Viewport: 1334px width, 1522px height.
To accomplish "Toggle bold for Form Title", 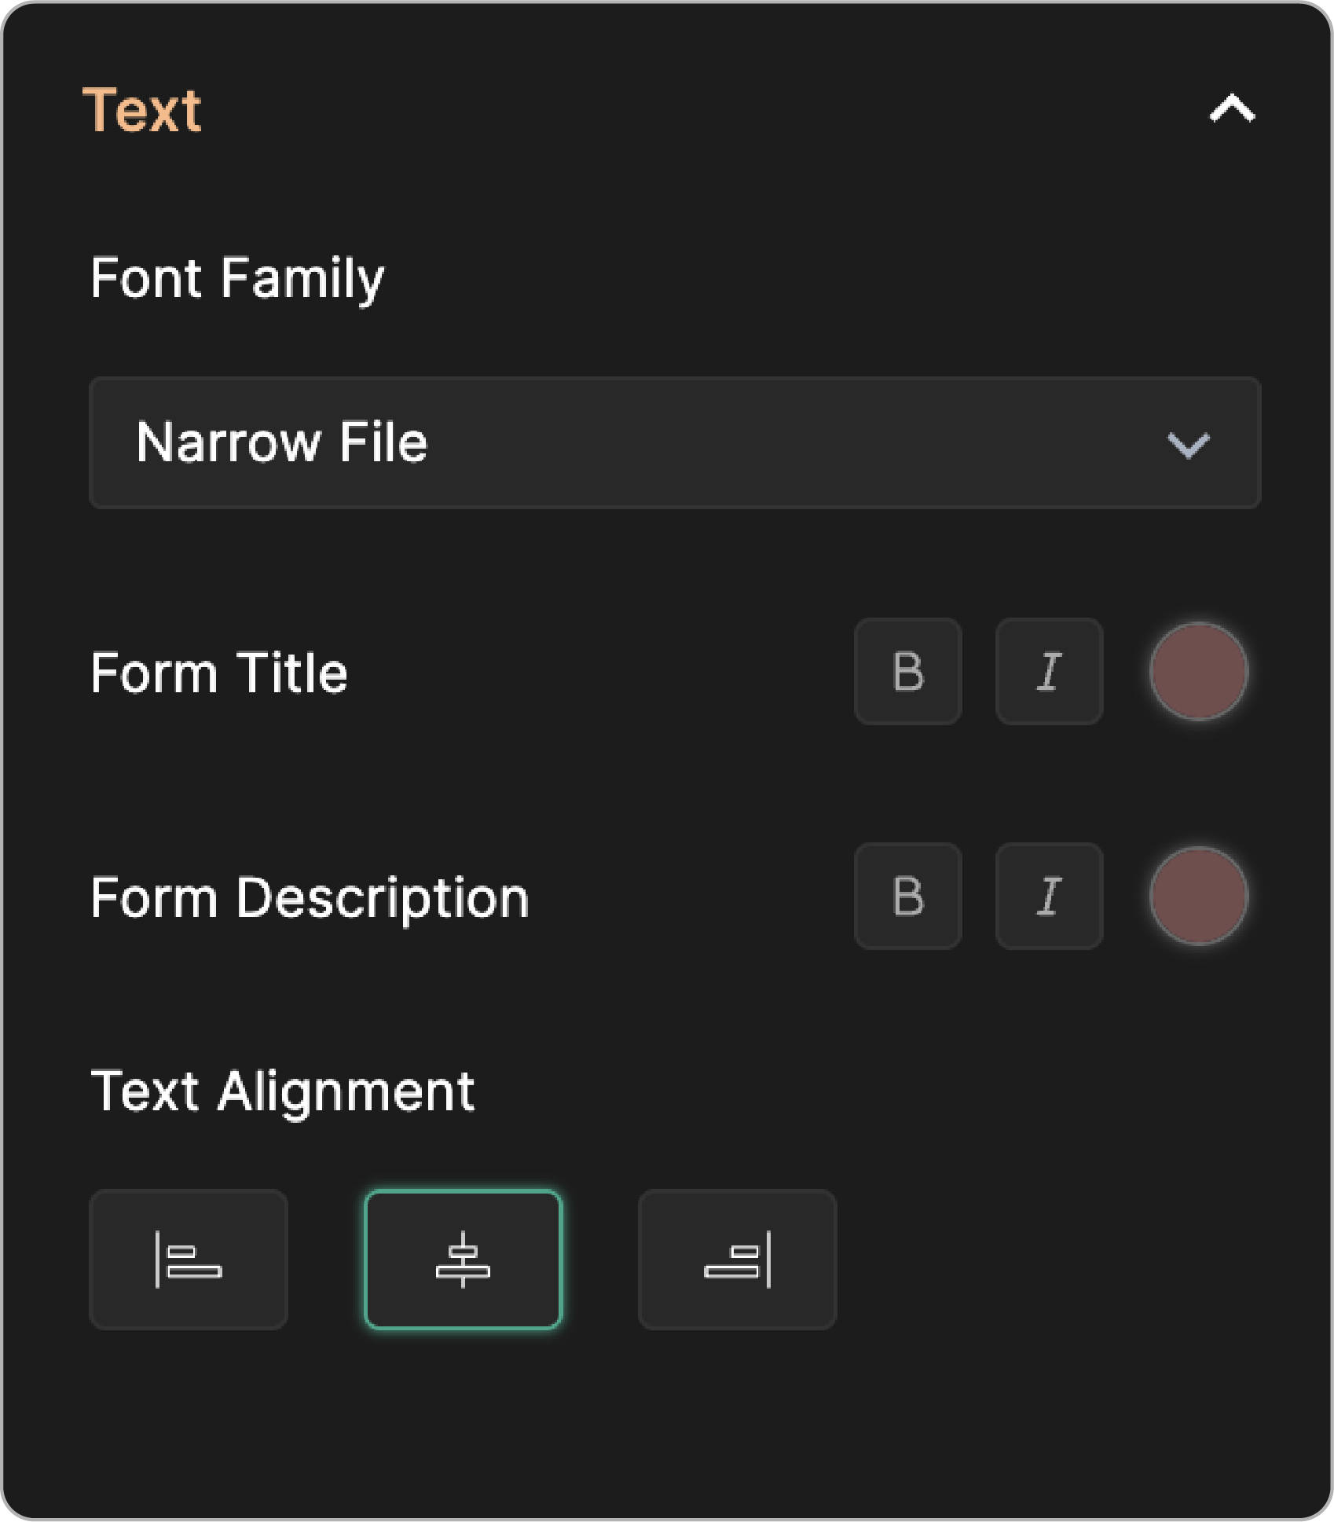I will coord(908,671).
